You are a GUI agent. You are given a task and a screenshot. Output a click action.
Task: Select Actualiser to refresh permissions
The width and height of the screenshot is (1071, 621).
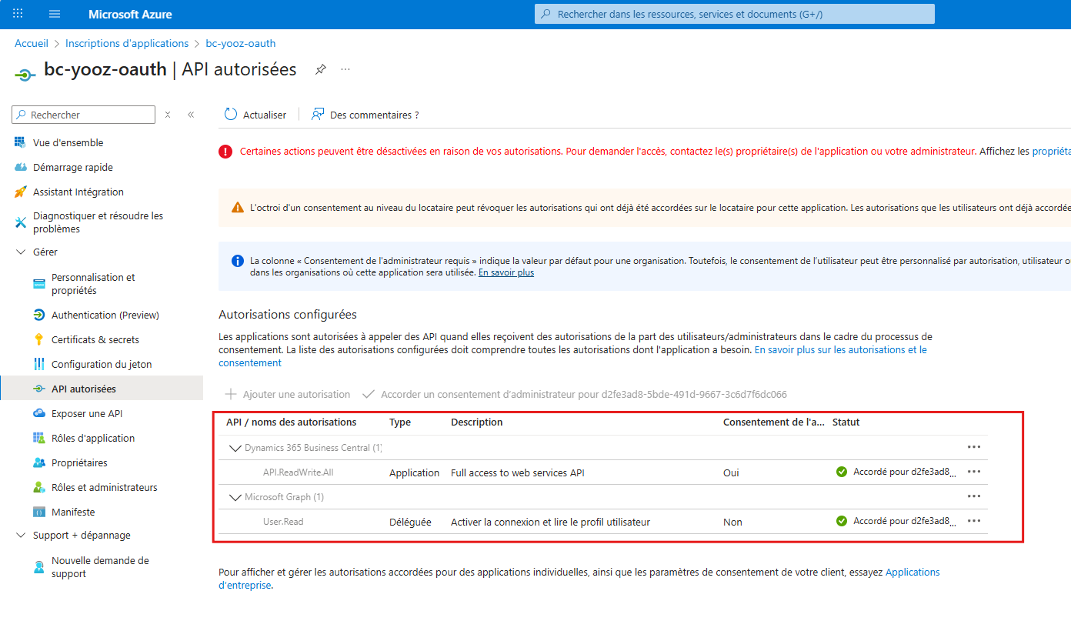(254, 114)
